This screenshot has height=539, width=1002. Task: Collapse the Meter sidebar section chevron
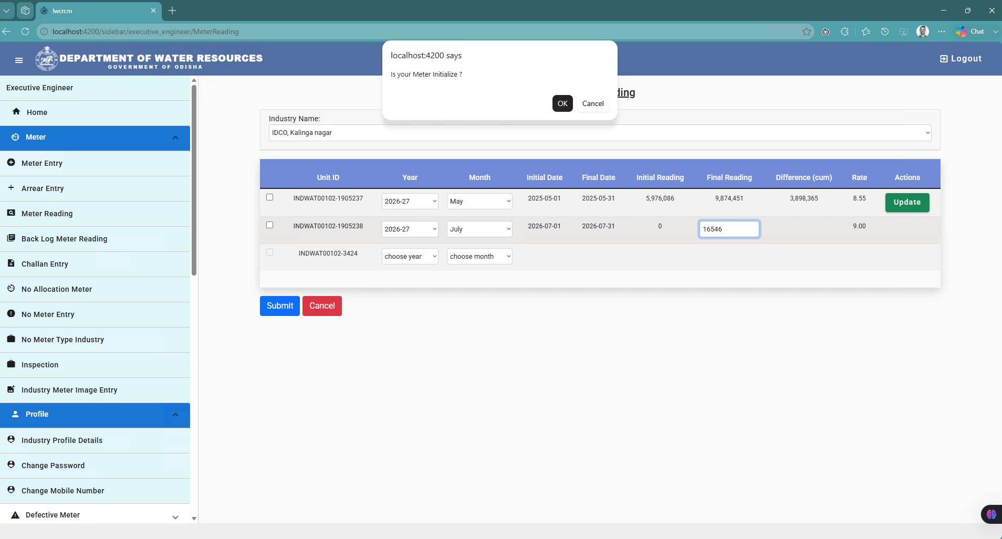click(175, 138)
